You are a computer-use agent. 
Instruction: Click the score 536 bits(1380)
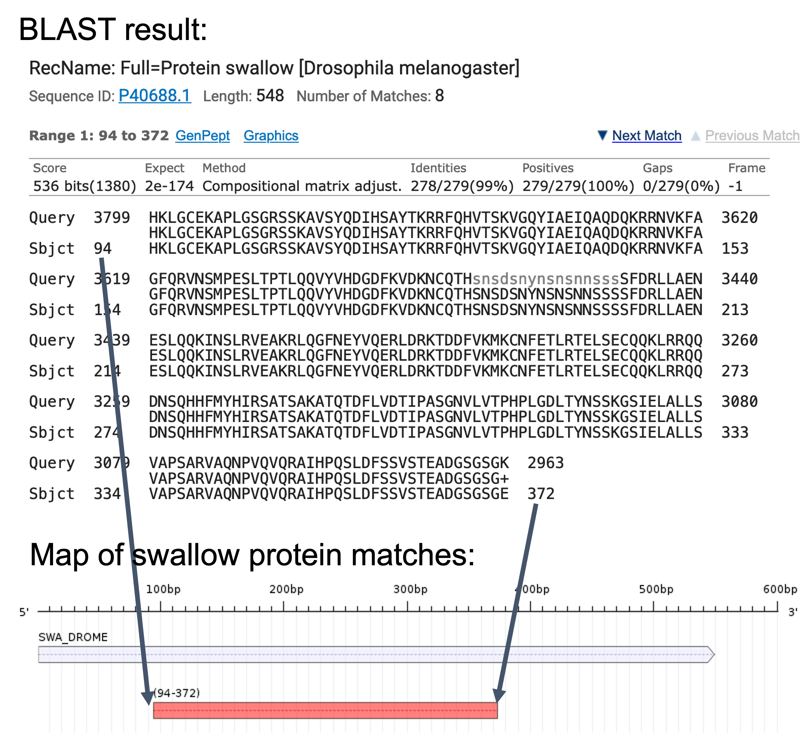pyautogui.click(x=85, y=186)
